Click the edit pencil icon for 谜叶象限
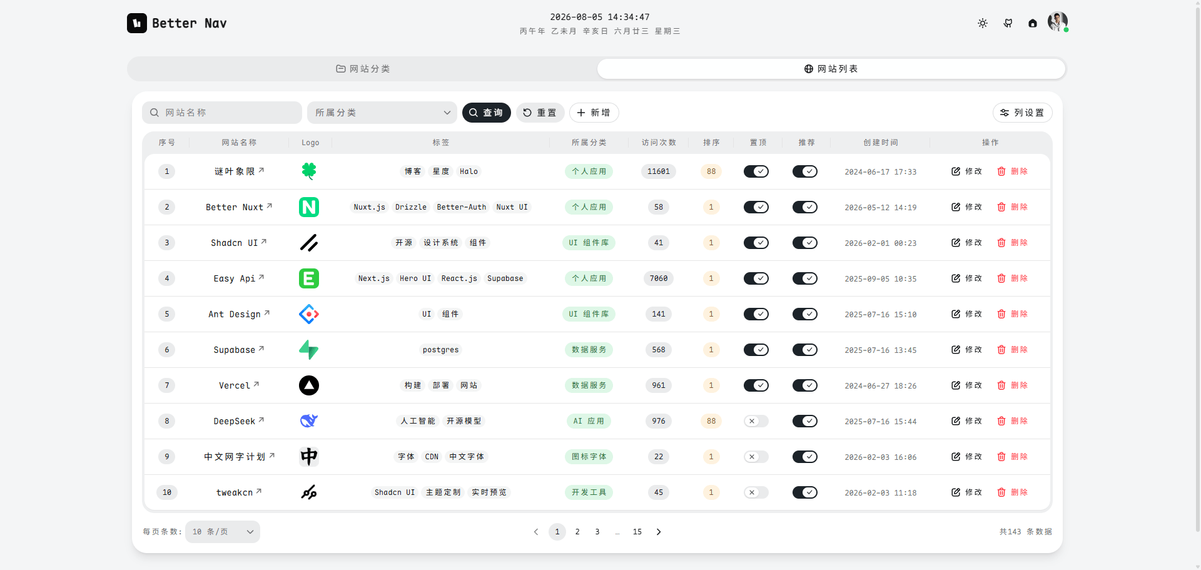 point(956,171)
